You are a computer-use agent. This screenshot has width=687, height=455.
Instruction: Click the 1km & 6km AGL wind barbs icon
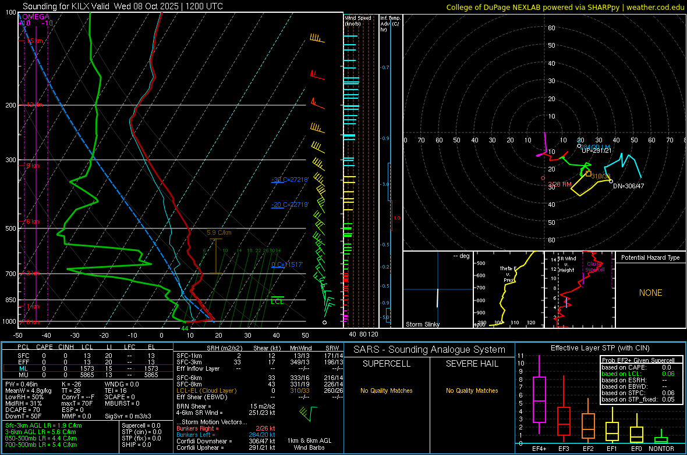pos(309,413)
